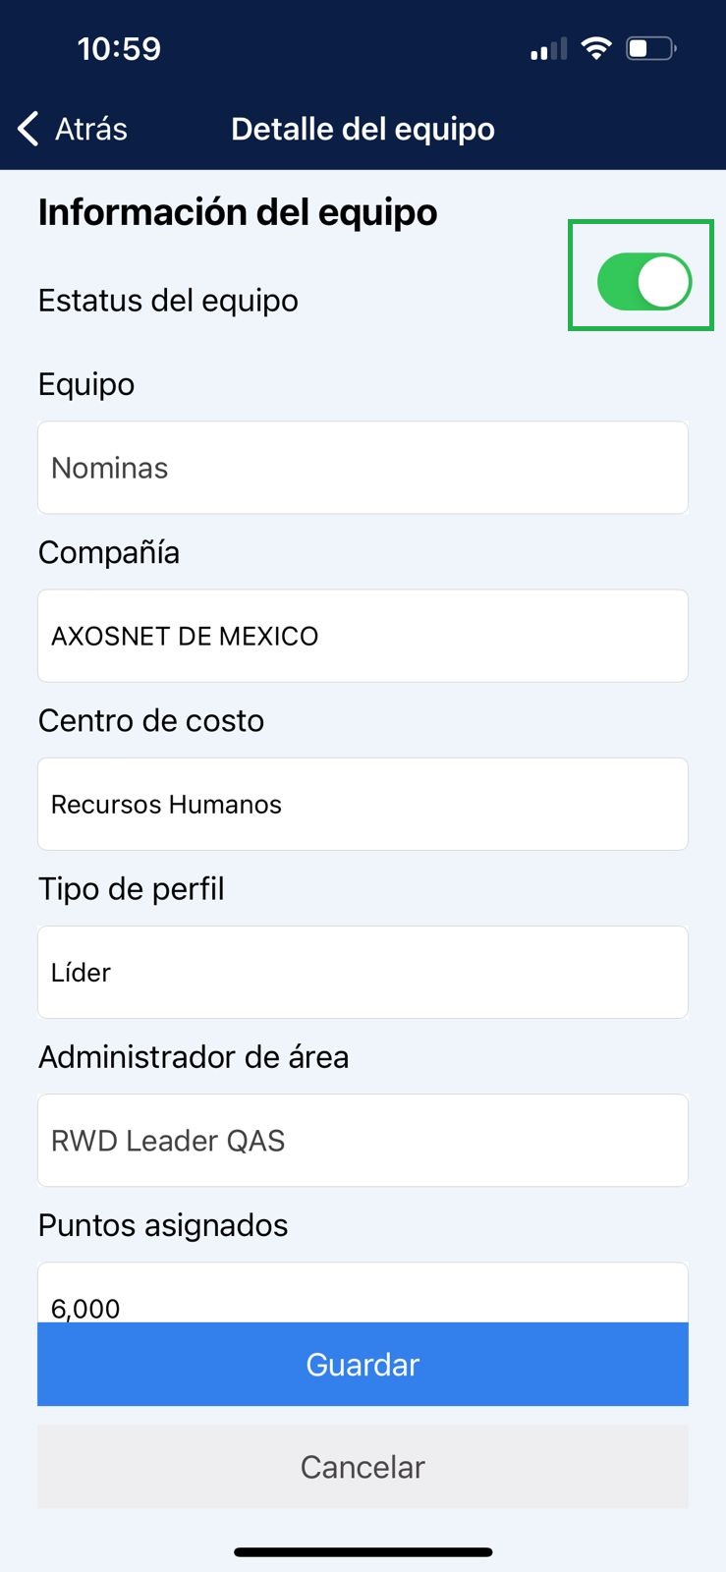Disable the Estatus del equipo switch
This screenshot has width=726, height=1572.
(x=644, y=282)
